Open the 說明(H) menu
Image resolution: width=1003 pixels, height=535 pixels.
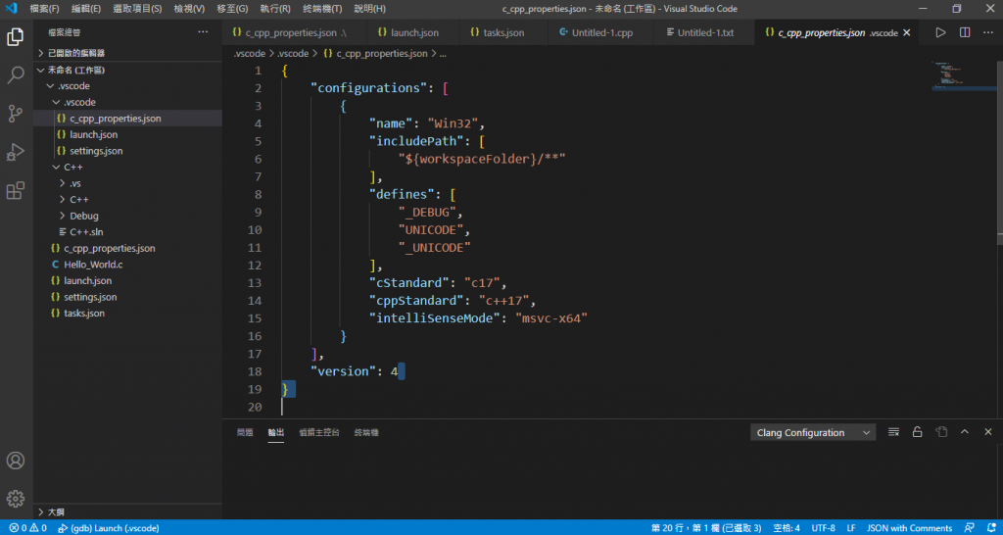click(x=369, y=9)
